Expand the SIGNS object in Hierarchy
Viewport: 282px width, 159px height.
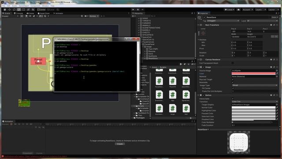click(139, 19)
